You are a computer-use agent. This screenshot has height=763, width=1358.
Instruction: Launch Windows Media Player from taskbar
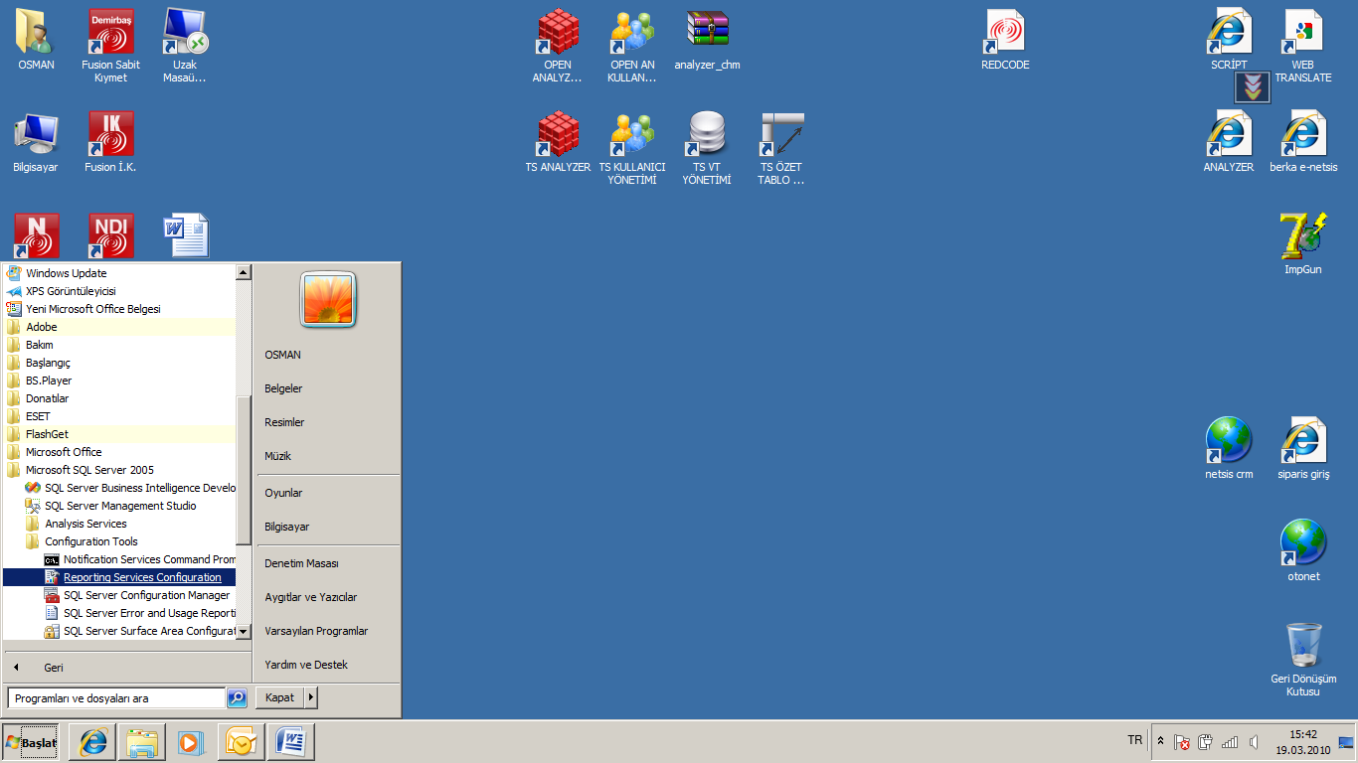[189, 742]
